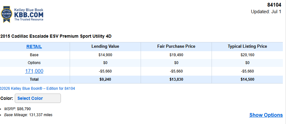The height and width of the screenshot is (124, 286).
Task: Click the MSRP $86,790 bullet item
Action: (x=17, y=109)
